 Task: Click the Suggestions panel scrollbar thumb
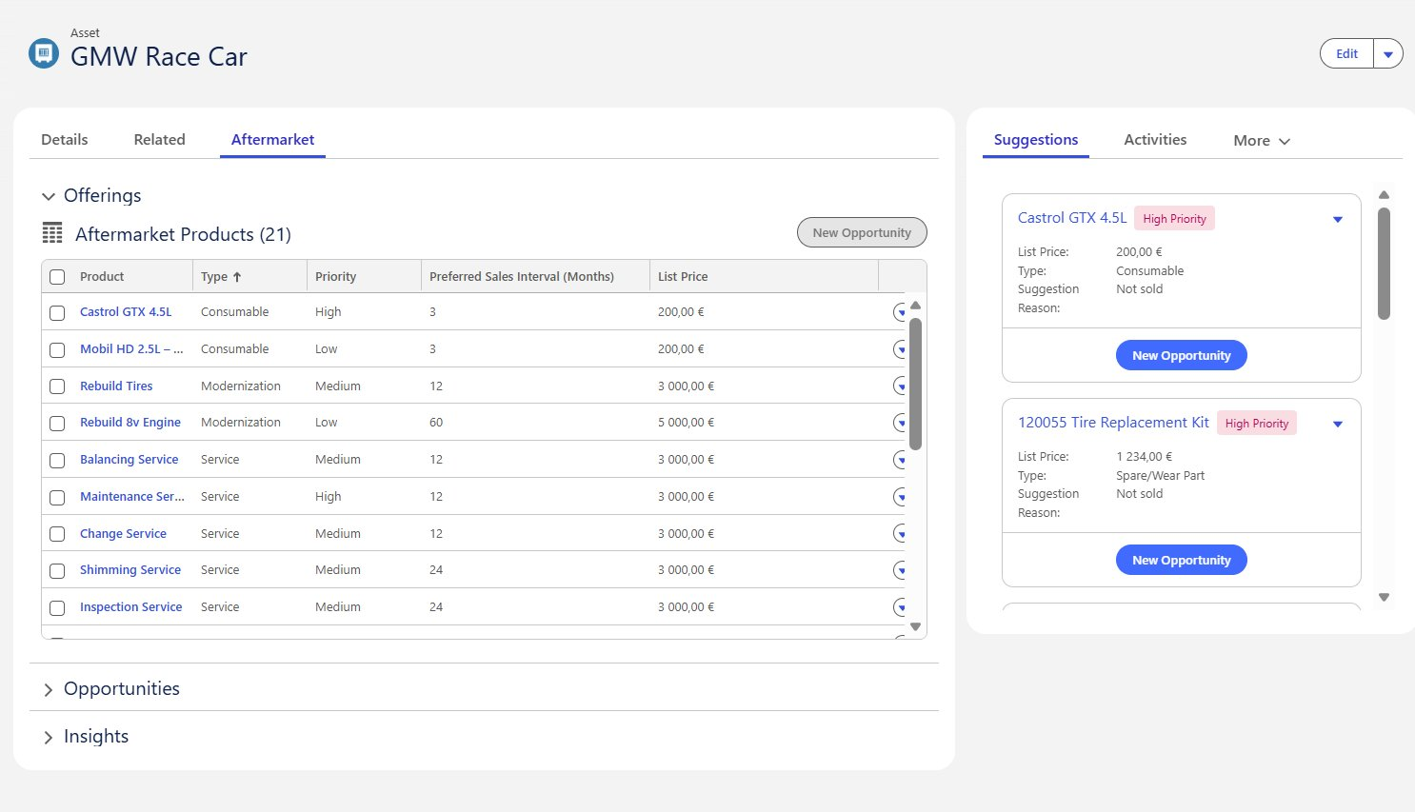[x=1385, y=264]
